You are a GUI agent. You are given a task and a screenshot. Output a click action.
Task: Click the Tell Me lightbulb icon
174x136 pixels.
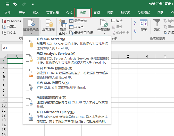click(172, 13)
